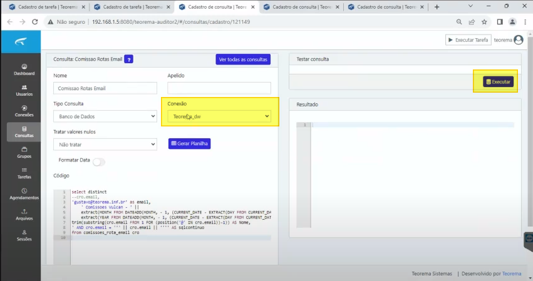Viewport: 533px width, 281px height.
Task: Switch to second Cadastro de tarefa tab
Action: click(x=132, y=7)
